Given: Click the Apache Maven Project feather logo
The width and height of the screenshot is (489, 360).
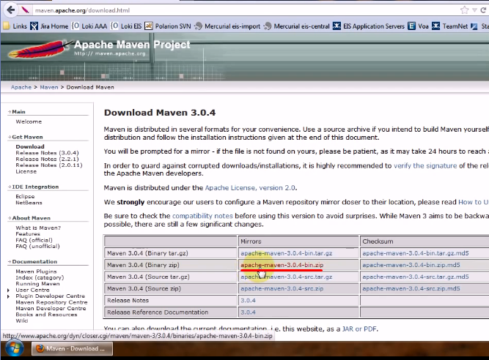Looking at the screenshot, I should coord(40,49).
